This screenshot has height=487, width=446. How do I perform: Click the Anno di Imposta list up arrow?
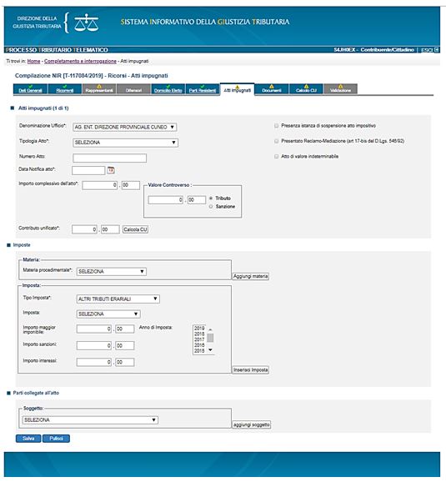pos(210,329)
